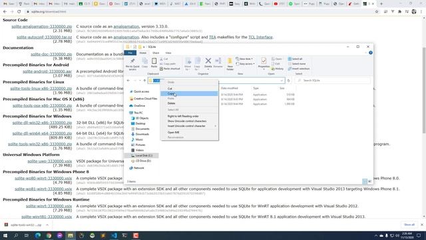Reload the Chrome page

(x=19, y=12)
